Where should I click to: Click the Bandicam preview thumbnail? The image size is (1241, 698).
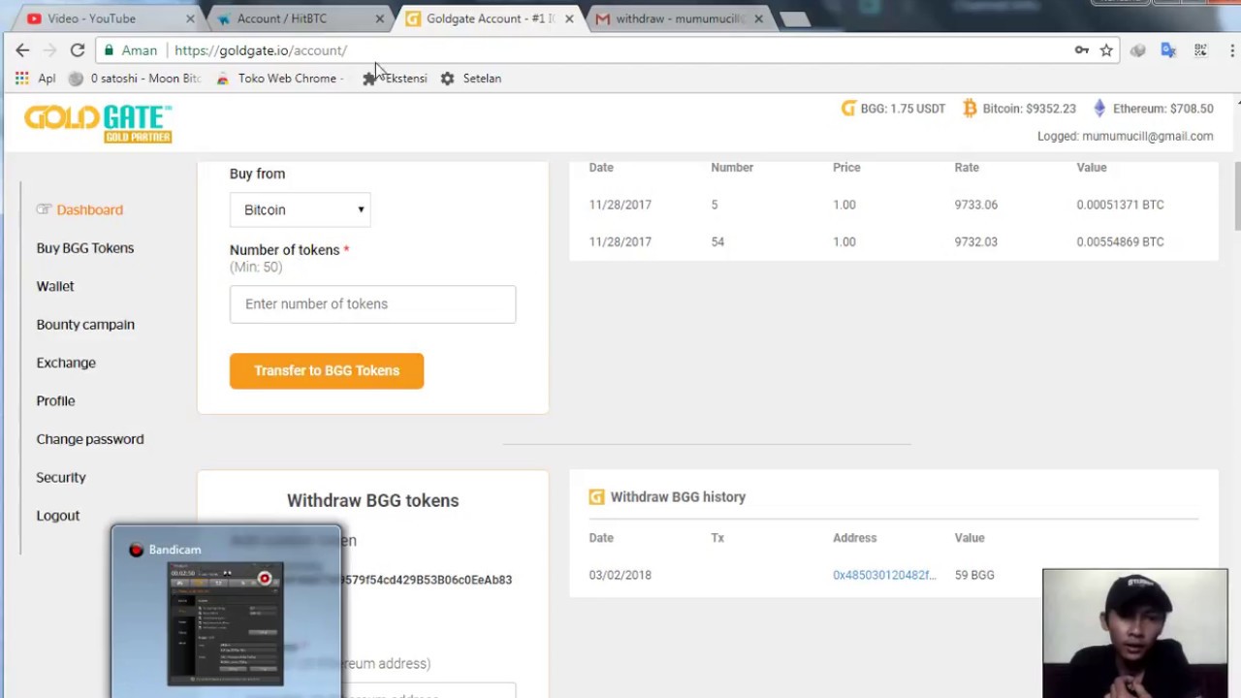(x=226, y=623)
